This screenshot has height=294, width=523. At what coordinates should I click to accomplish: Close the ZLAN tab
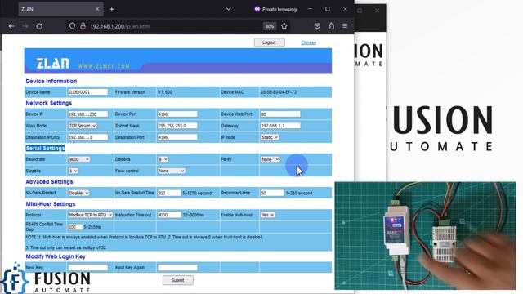(x=97, y=9)
